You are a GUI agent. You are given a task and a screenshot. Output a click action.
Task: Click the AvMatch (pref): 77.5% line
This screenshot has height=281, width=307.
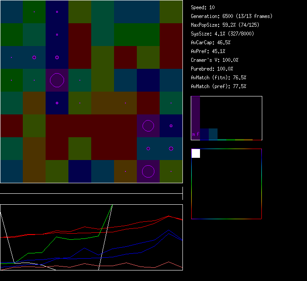tap(218, 86)
